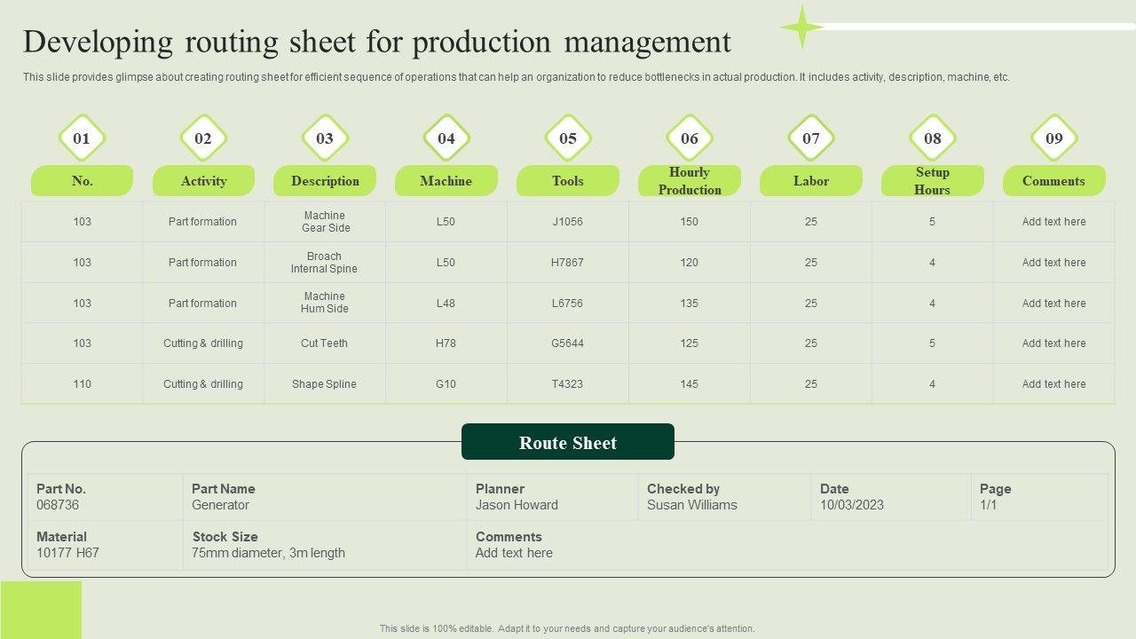Select the light green square in bottom-left corner
1136x639 pixels.
point(41,610)
